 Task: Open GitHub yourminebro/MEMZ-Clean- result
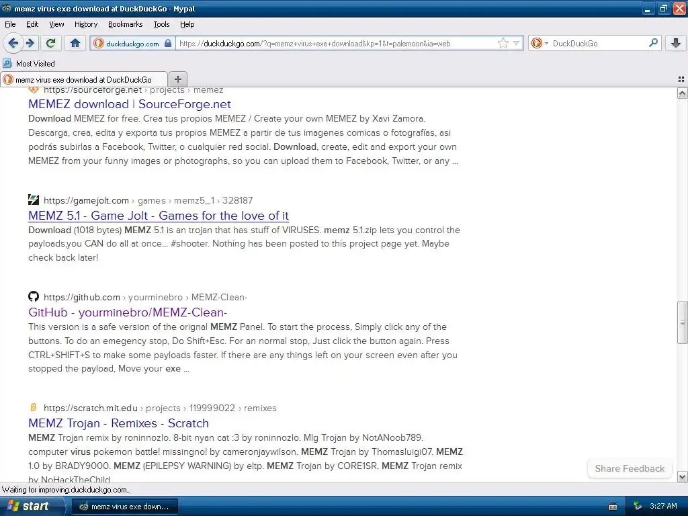click(127, 312)
